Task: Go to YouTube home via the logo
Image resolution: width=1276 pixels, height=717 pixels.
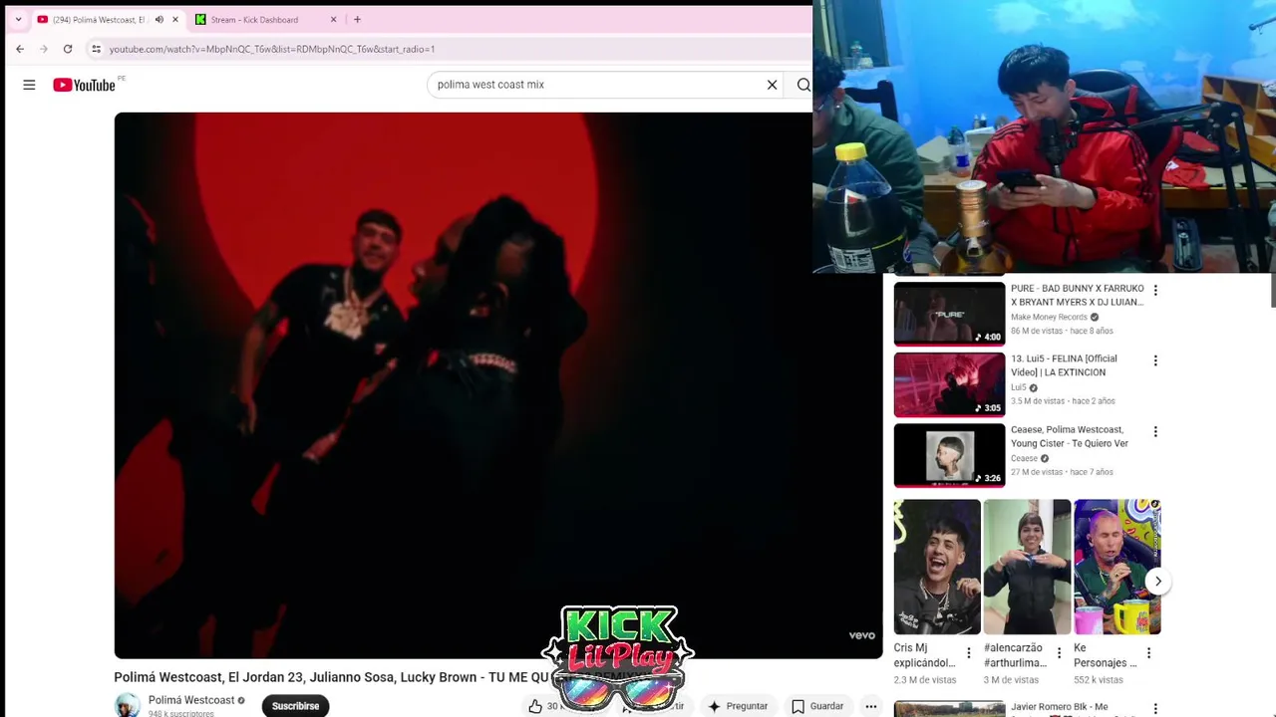Action: (x=84, y=85)
